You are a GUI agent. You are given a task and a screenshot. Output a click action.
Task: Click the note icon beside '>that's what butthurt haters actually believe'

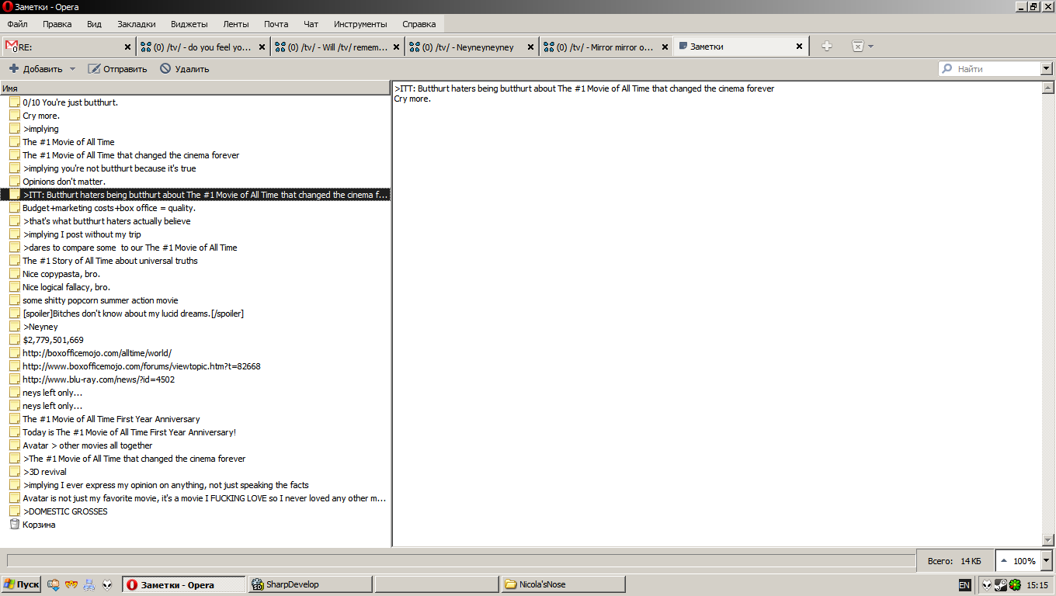[15, 221]
